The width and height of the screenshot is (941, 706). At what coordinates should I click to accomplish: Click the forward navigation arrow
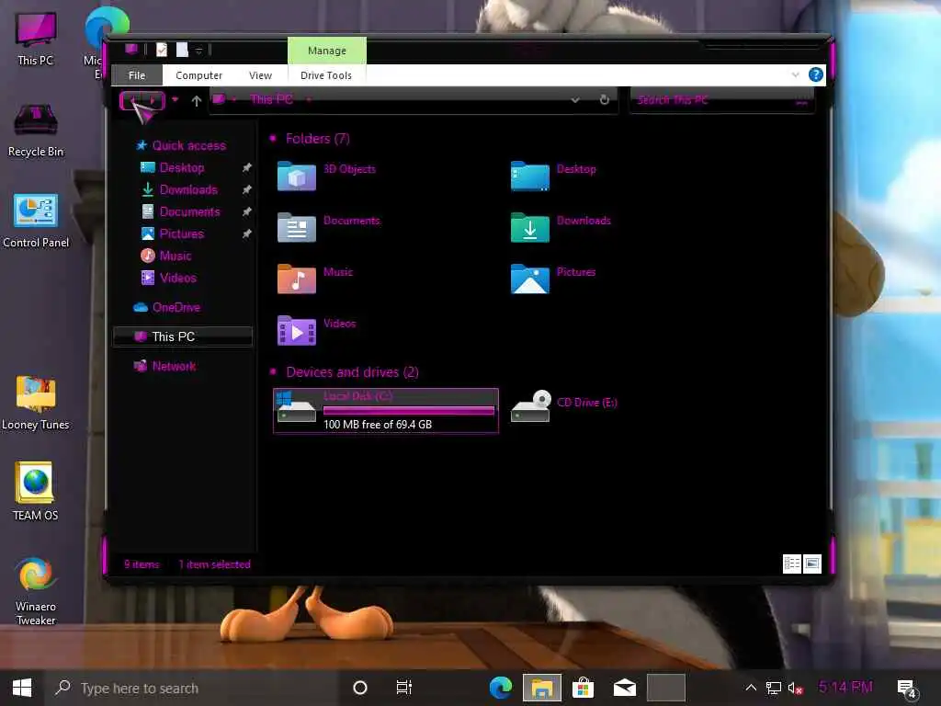coord(153,99)
